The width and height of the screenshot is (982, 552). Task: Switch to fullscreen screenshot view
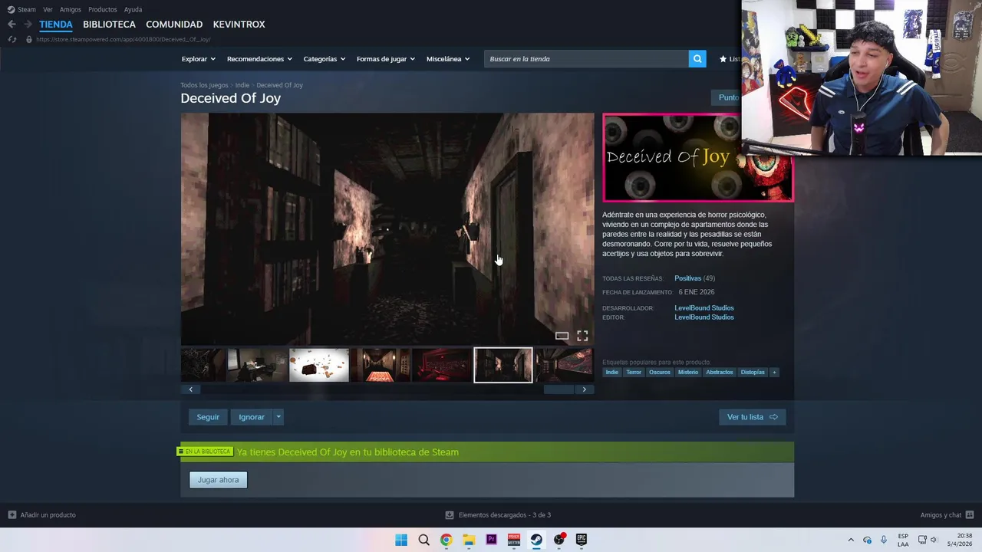582,336
